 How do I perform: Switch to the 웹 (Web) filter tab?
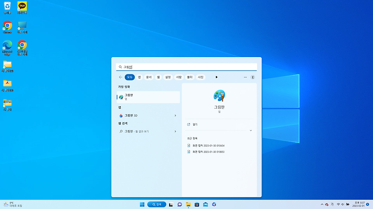pyautogui.click(x=158, y=77)
